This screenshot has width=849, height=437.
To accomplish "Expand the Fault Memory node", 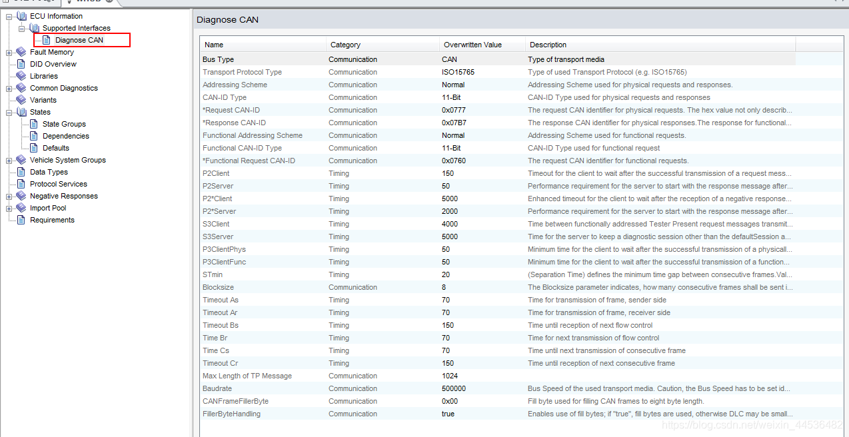I will pos(9,52).
